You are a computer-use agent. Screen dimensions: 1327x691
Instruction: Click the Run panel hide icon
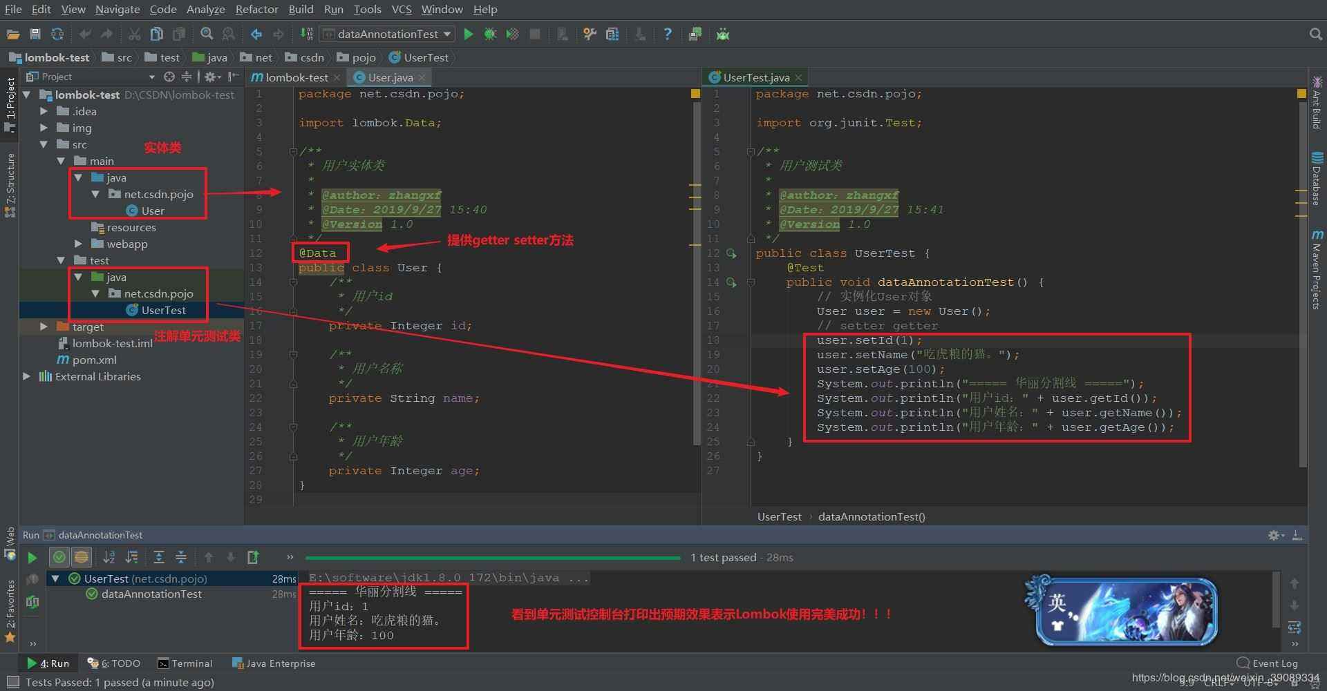click(x=1297, y=535)
